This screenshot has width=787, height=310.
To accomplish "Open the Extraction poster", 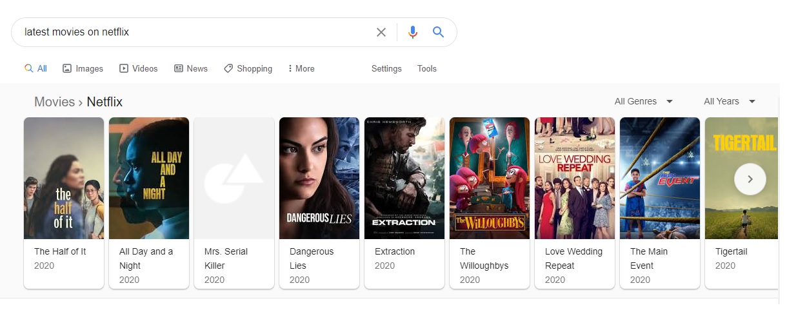I will (404, 178).
